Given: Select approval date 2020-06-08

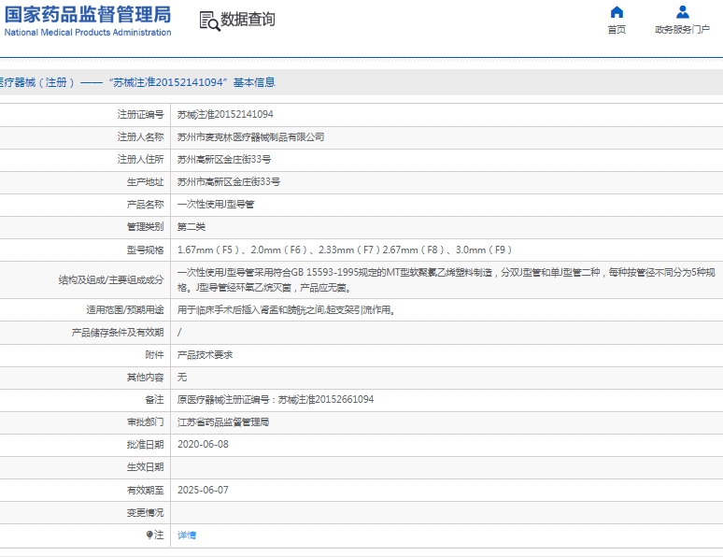Looking at the screenshot, I should coord(203,445).
